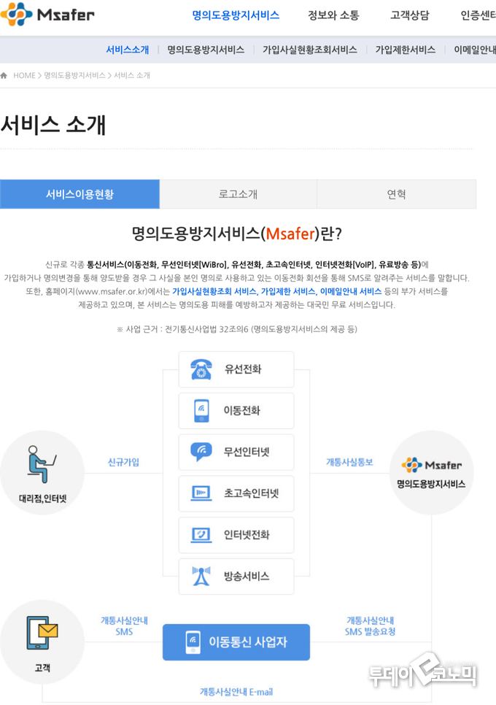Click the 개통사실안내 SMS label near 고객
The height and width of the screenshot is (705, 496).
(124, 626)
